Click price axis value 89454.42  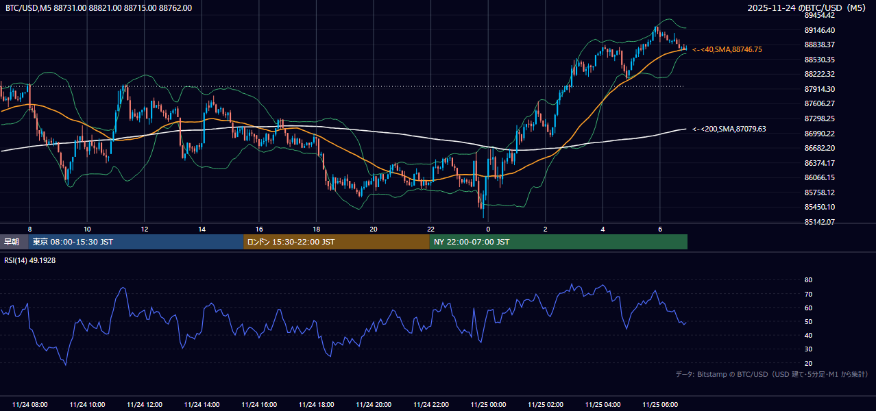click(819, 15)
